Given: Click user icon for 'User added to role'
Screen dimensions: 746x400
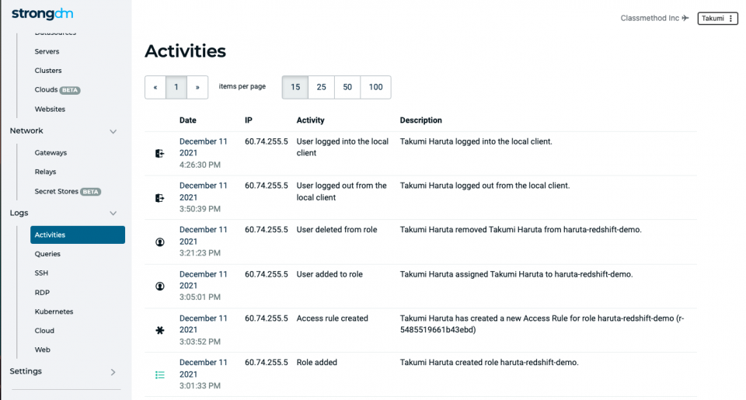Looking at the screenshot, I should (x=160, y=287).
